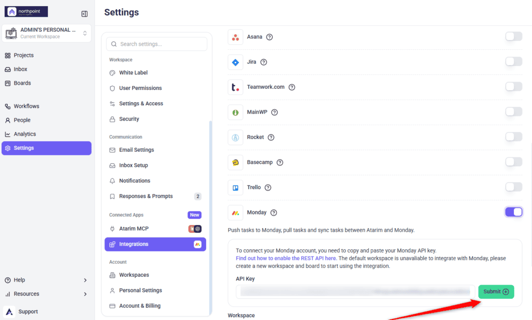Click the Teamwork.com logo icon

[x=235, y=88]
